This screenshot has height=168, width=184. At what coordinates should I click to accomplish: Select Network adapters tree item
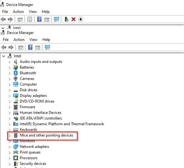(x=35, y=147)
